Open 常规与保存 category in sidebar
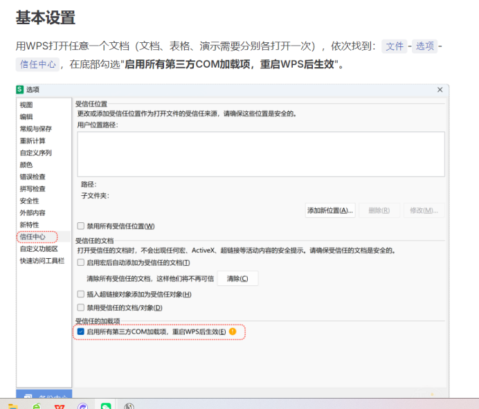The width and height of the screenshot is (479, 409). pyautogui.click(x=35, y=129)
